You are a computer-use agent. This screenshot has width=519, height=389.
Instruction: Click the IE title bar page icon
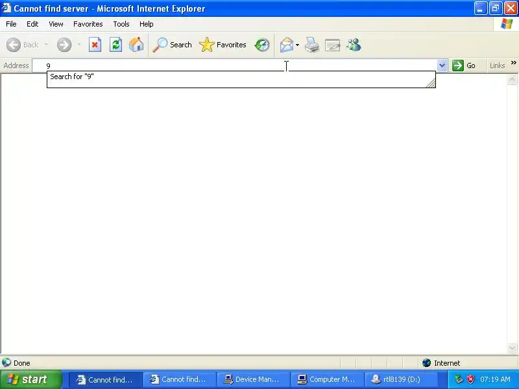tap(6, 8)
